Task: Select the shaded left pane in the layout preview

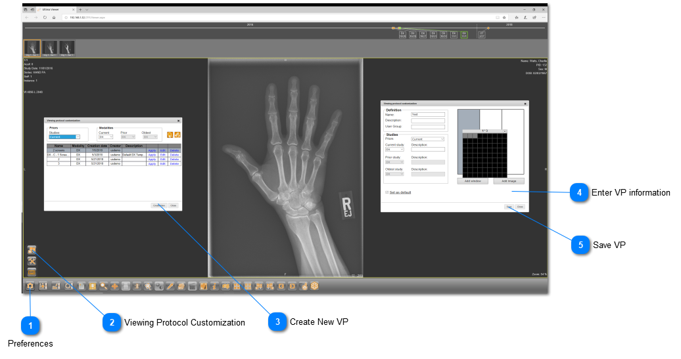Action: click(469, 120)
